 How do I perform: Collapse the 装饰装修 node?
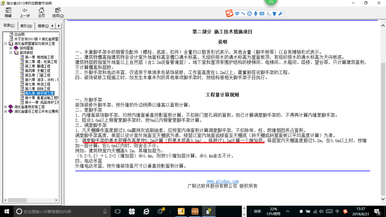[x=11, y=53]
